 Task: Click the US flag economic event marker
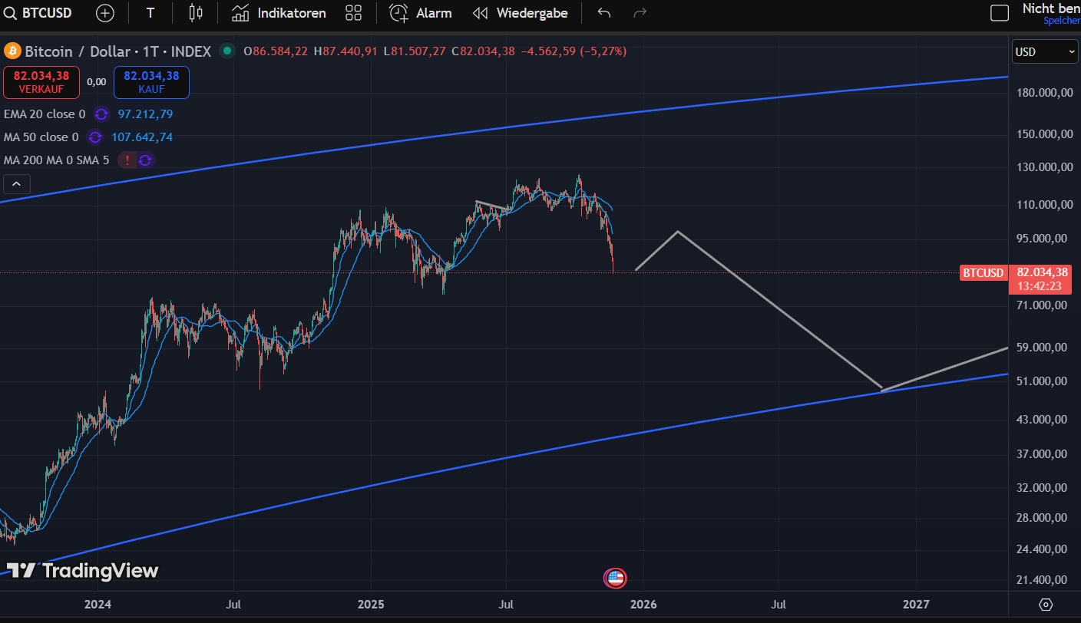615,578
